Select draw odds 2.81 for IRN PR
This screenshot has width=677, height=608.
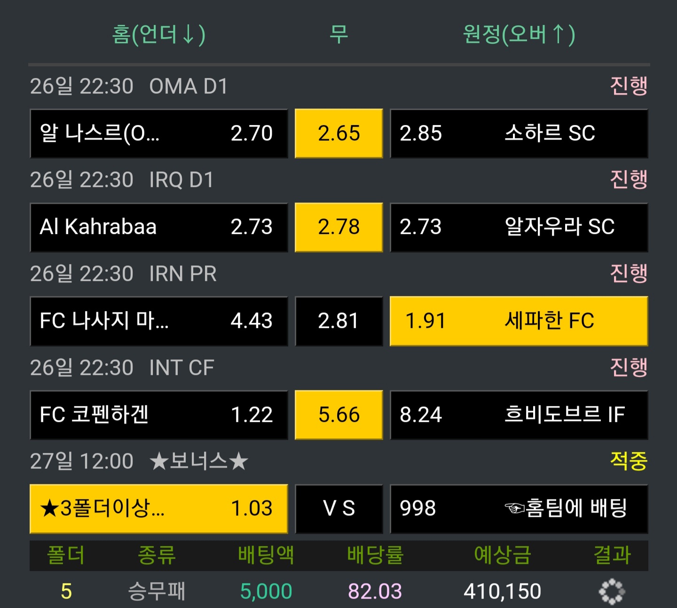click(338, 321)
